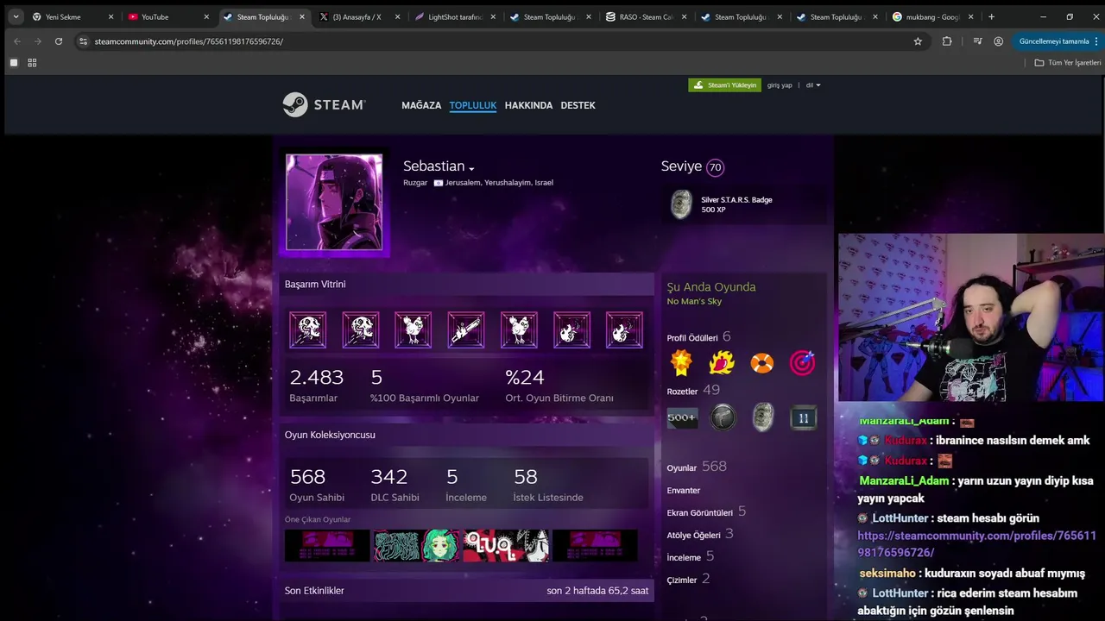1105x621 pixels.
Task: Open the apps grid icon in bookmarks bar
Action: [32, 62]
